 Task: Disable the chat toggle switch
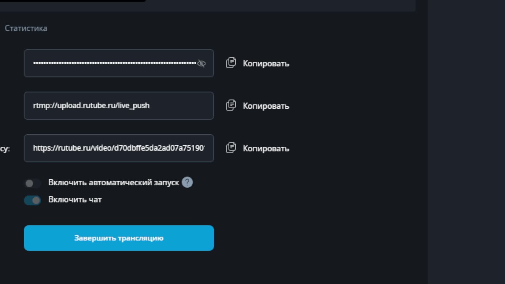click(32, 200)
